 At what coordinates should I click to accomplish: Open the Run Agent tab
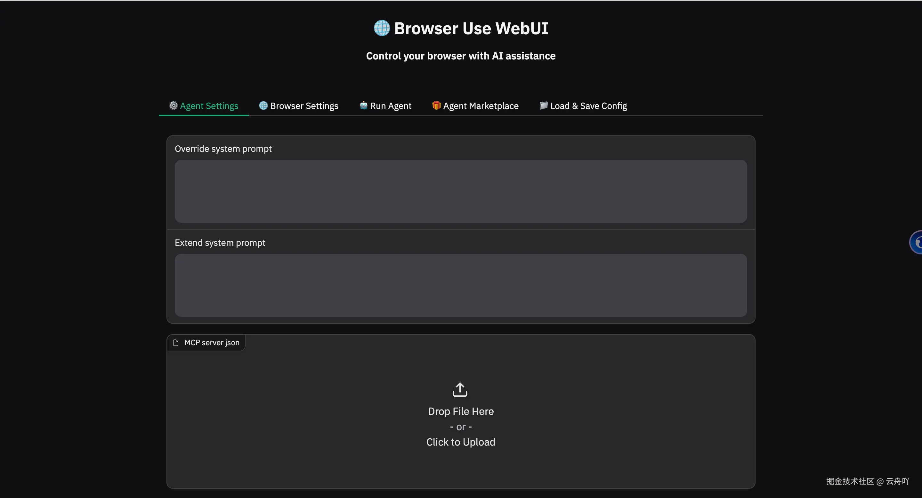click(391, 106)
